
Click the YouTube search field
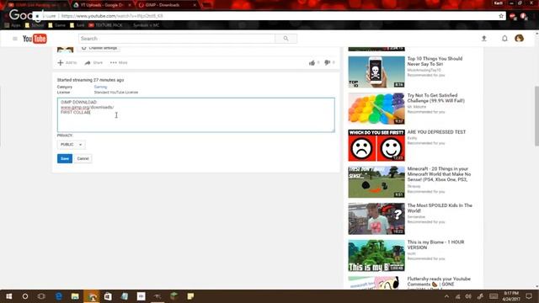click(x=177, y=39)
